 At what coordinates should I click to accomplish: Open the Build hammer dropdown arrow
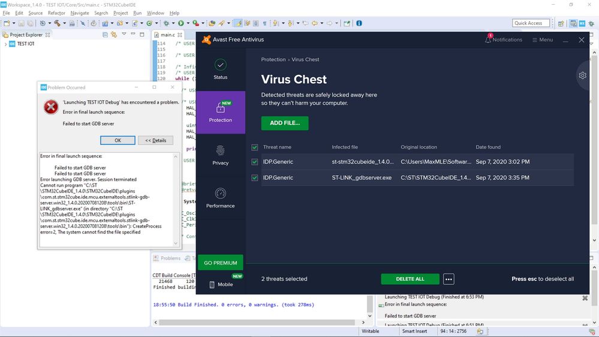64,23
